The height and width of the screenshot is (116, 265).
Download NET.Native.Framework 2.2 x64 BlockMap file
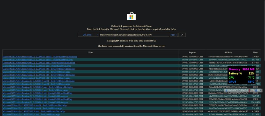tap(39, 69)
